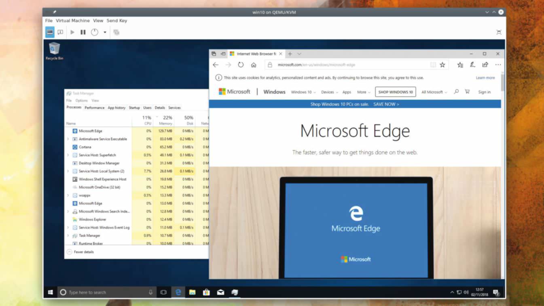
Task: Click the SAVE NOW banner link
Action: 386,104
